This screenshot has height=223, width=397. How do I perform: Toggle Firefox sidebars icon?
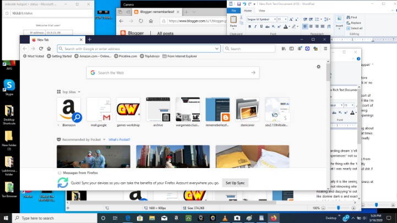pyautogui.click(x=291, y=48)
